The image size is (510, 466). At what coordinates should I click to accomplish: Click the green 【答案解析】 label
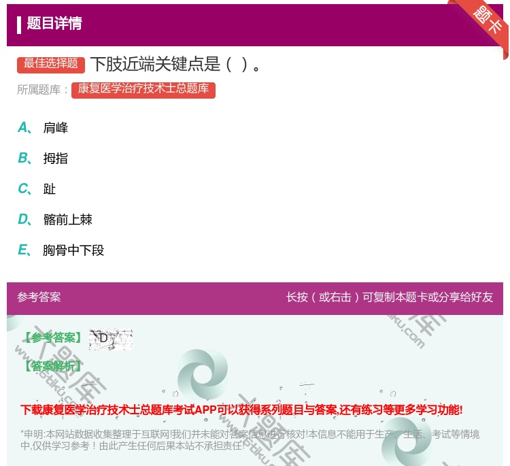pos(54,366)
